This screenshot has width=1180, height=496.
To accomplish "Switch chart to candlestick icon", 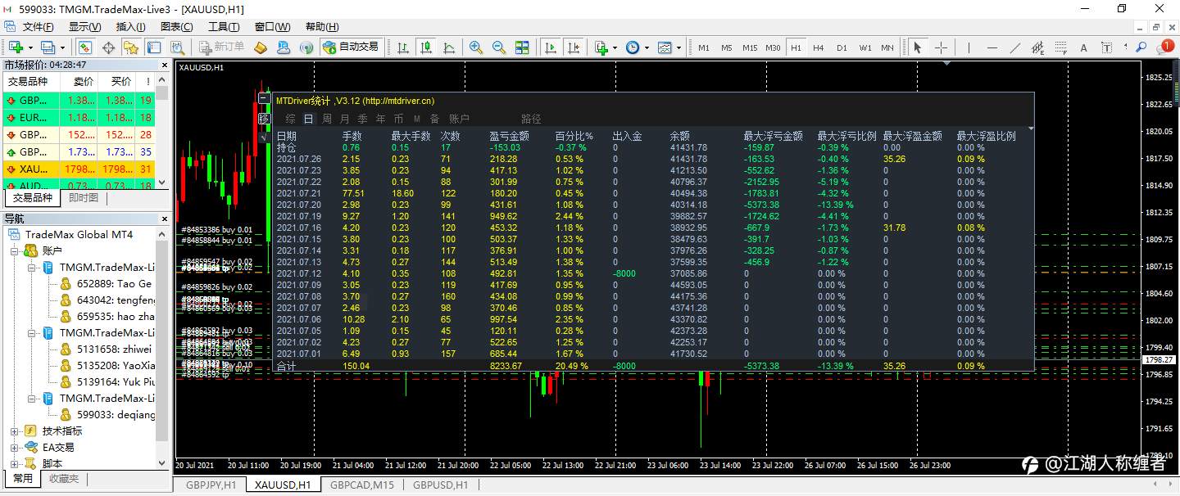I will (425, 47).
